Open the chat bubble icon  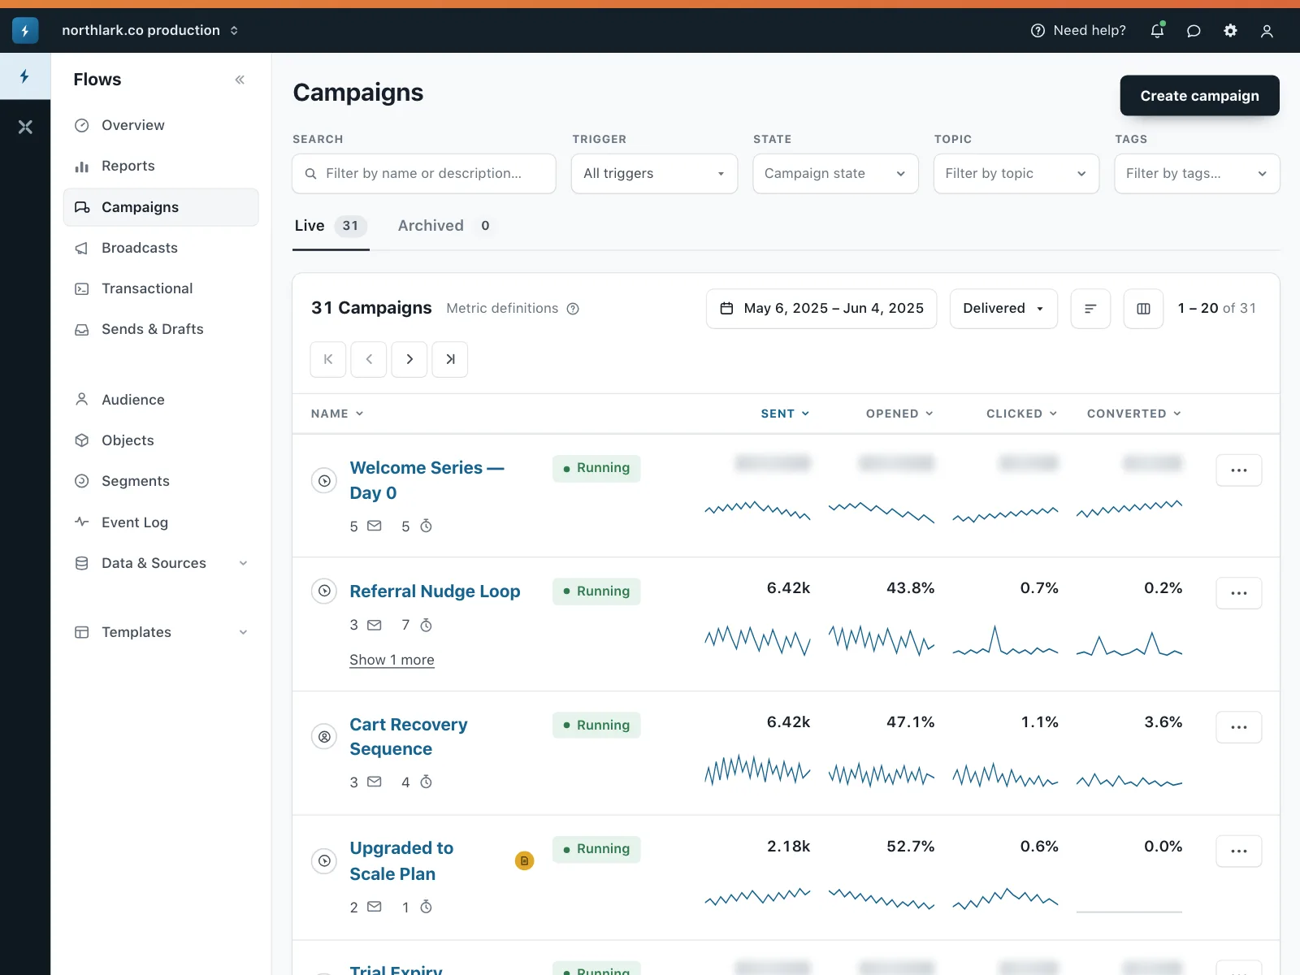tap(1194, 31)
